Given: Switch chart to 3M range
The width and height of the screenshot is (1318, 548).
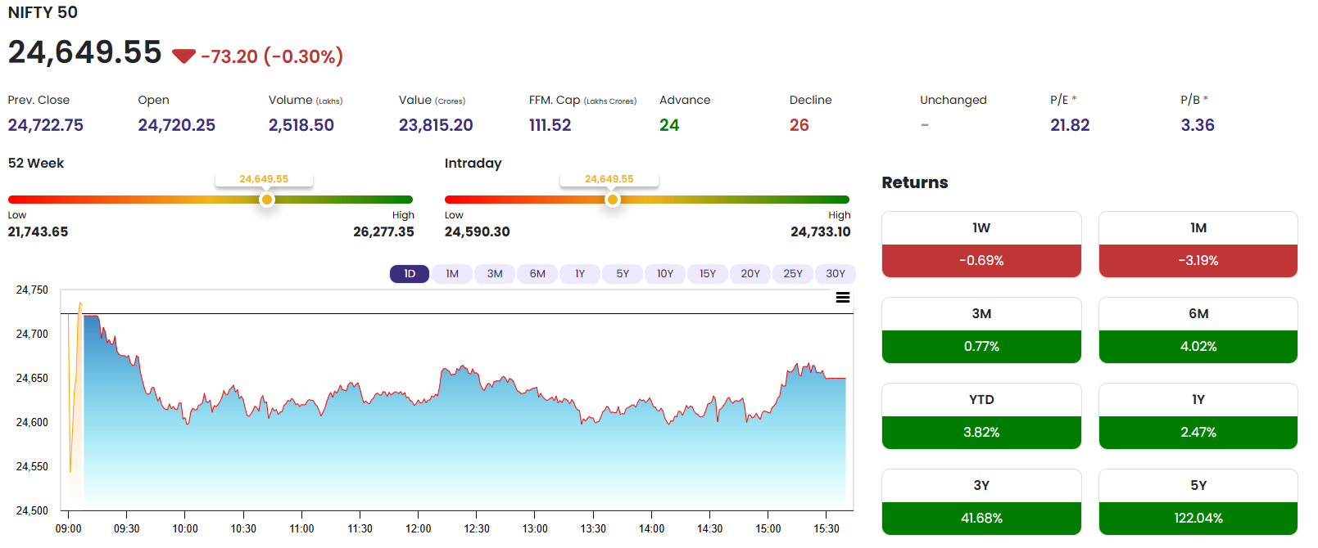Looking at the screenshot, I should point(495,274).
